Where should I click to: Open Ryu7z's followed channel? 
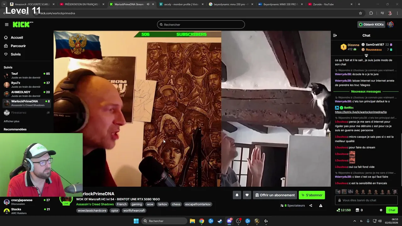[x=27, y=85]
